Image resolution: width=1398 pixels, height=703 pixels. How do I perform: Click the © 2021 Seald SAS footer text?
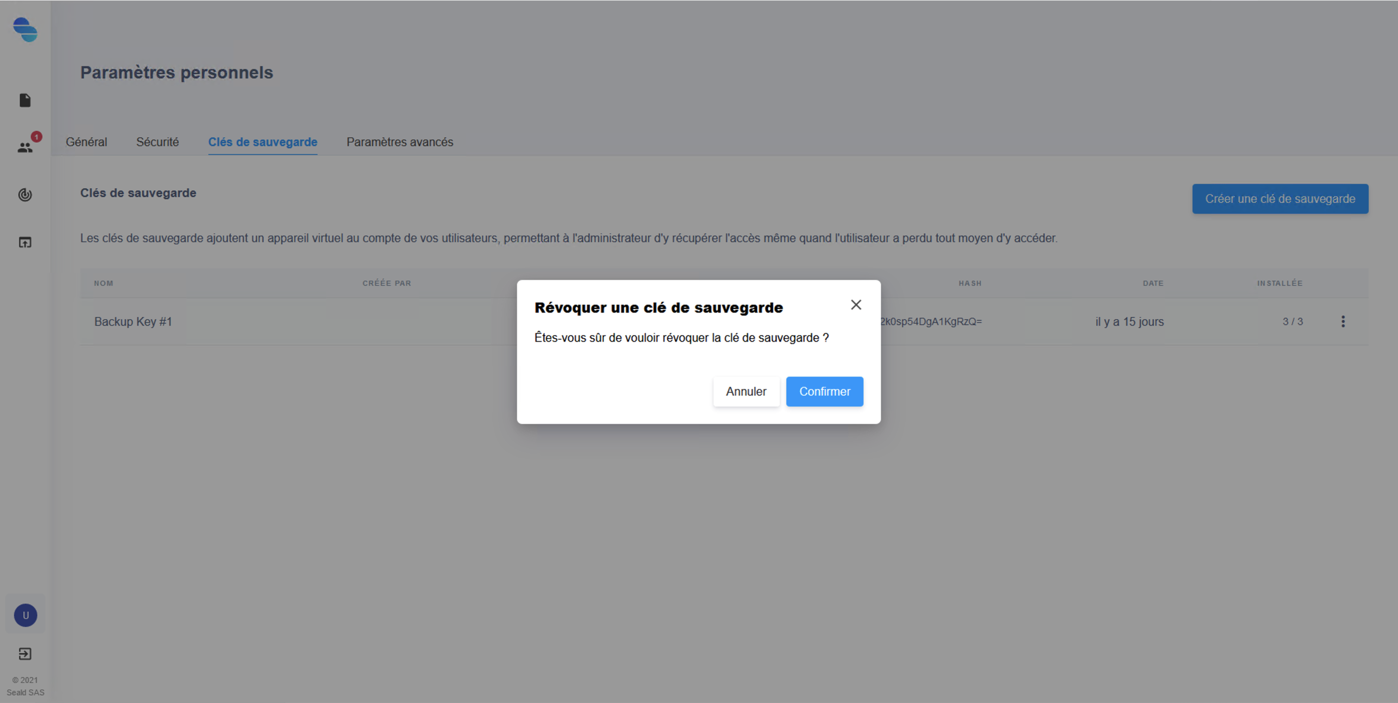pyautogui.click(x=25, y=686)
